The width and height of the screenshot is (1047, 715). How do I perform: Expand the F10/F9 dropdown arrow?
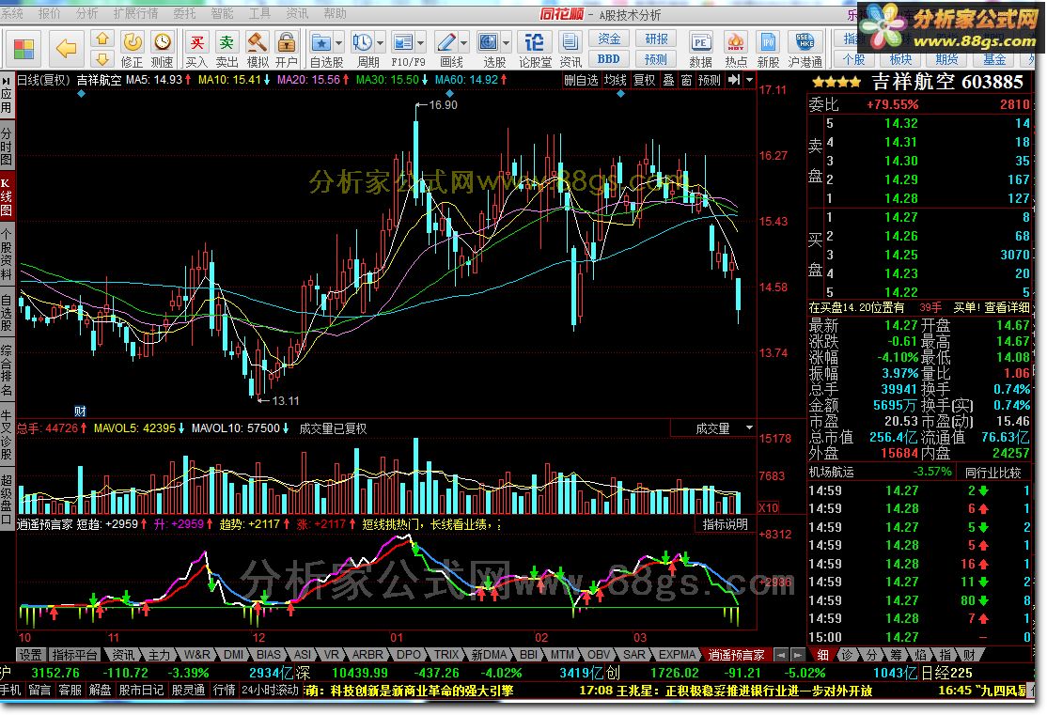[421, 42]
